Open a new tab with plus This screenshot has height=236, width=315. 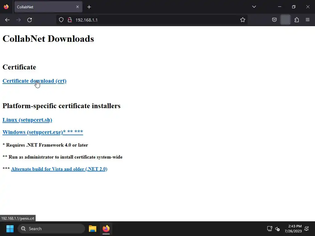(x=89, y=7)
